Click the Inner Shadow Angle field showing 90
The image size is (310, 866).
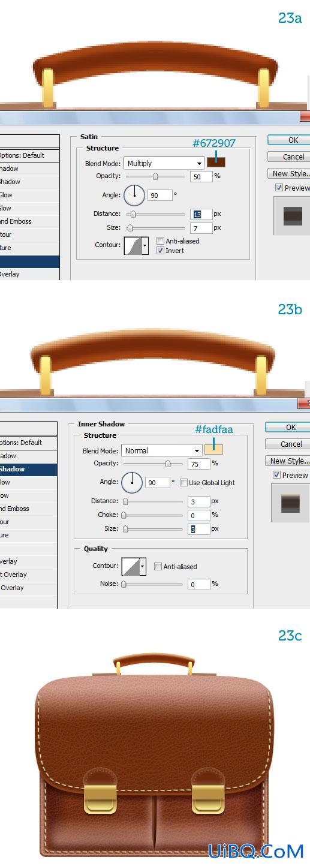coord(158,482)
